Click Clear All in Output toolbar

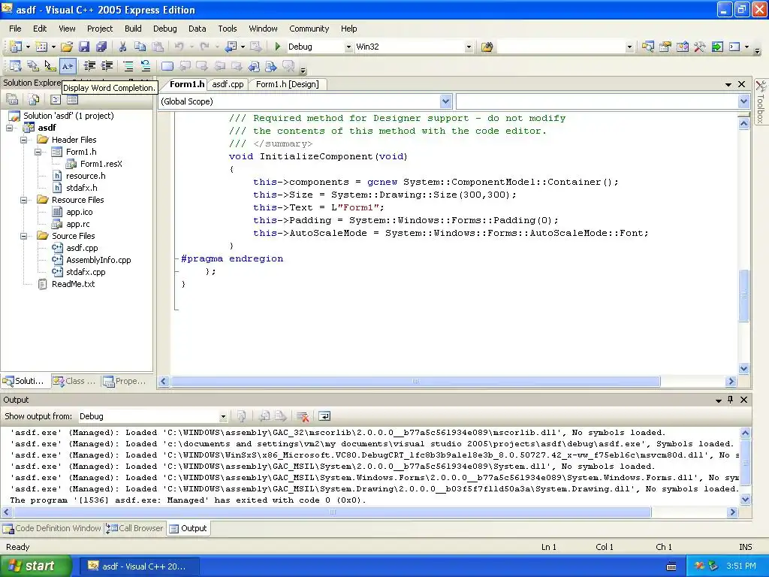coord(303,416)
